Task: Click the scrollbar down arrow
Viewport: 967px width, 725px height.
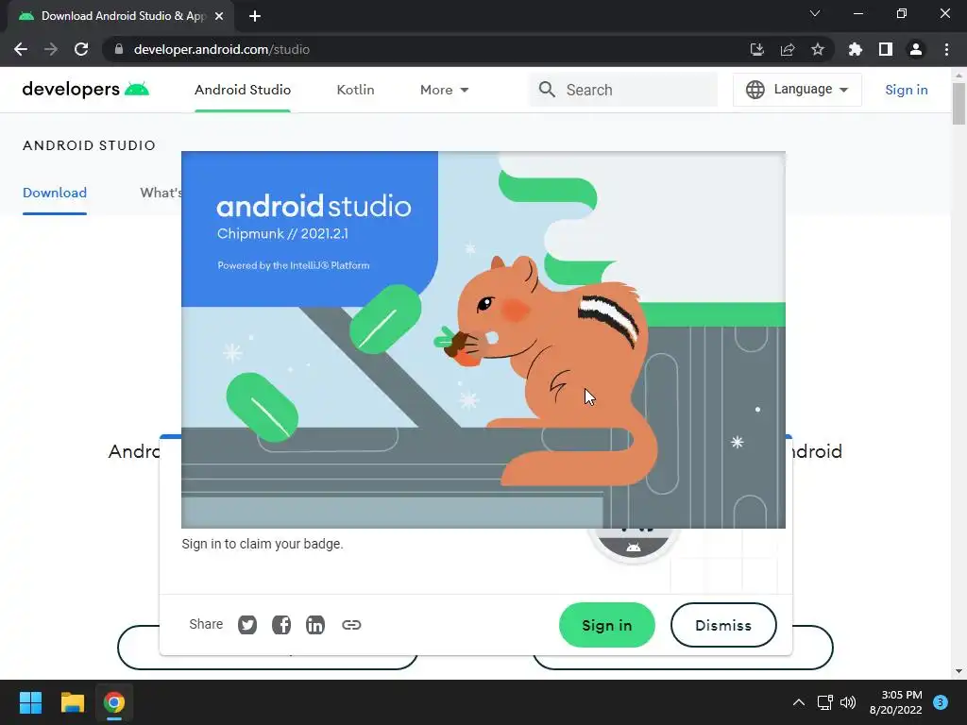Action: (959, 671)
